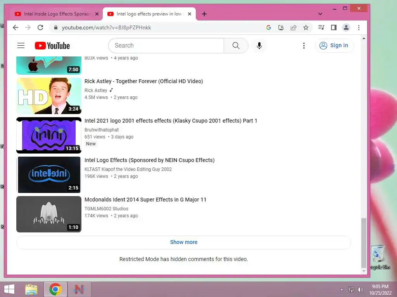Reload the page
This screenshot has height=297, width=397.
point(40,27)
